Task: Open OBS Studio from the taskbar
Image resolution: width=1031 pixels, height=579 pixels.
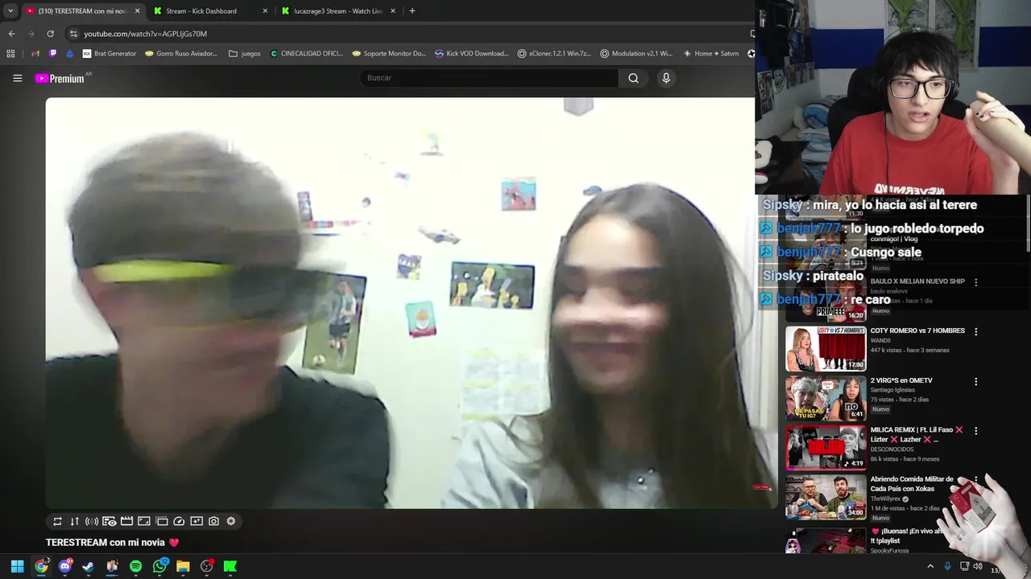Action: click(x=207, y=566)
